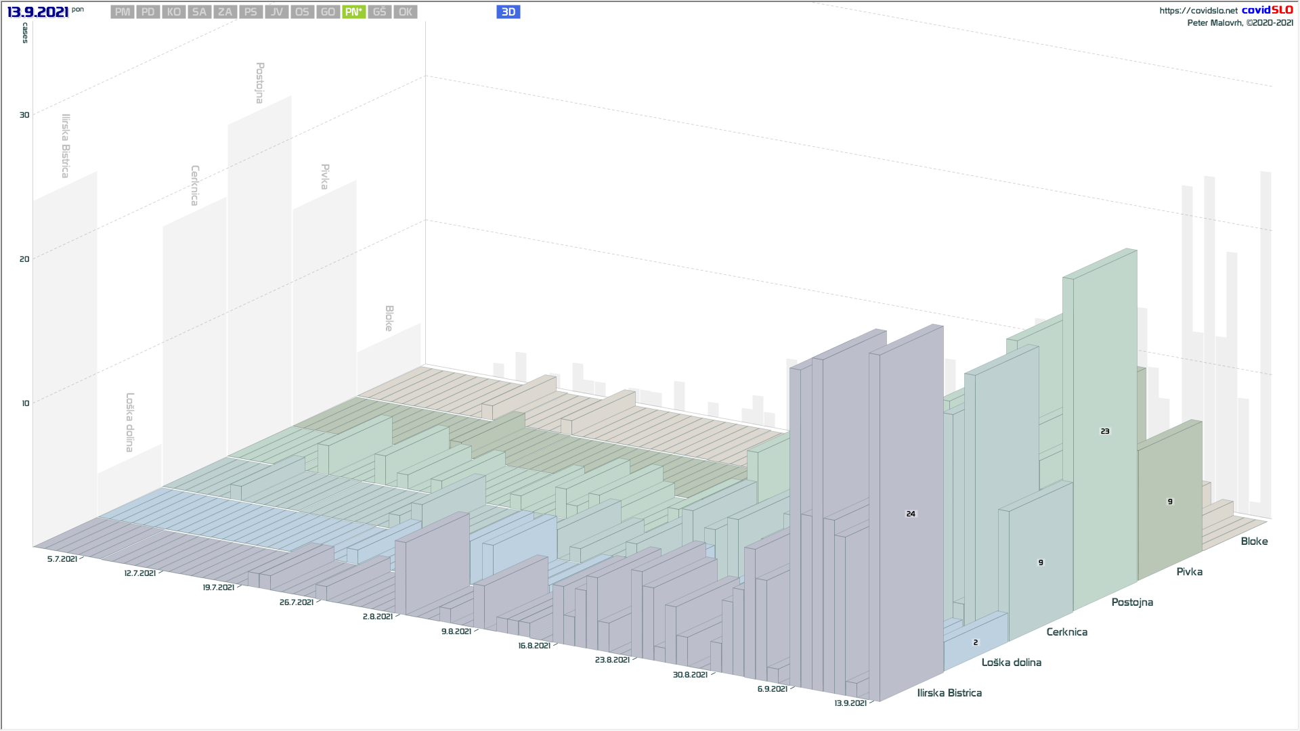Viewport: 1300px width, 731px height.
Task: Select the ZA region button
Action: pyautogui.click(x=225, y=12)
